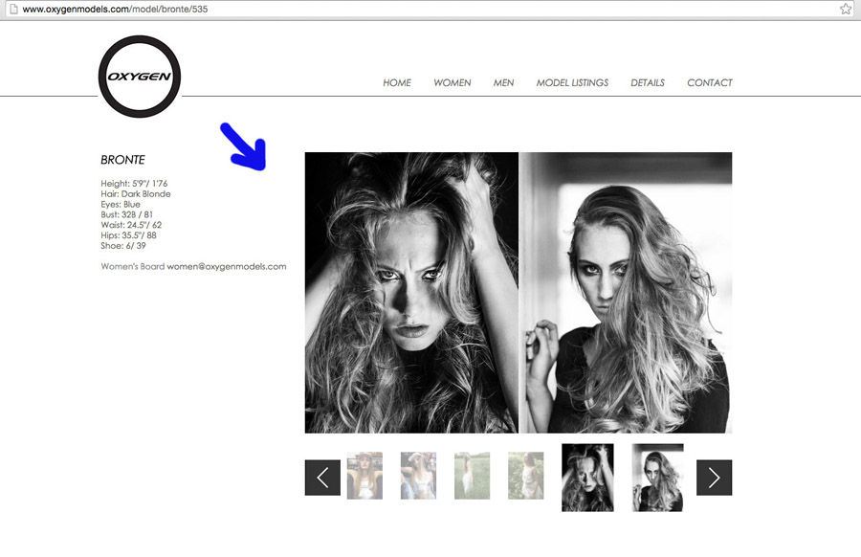The height and width of the screenshot is (557, 861).
Task: Click the page icon in the address bar
Action: tap(14, 9)
